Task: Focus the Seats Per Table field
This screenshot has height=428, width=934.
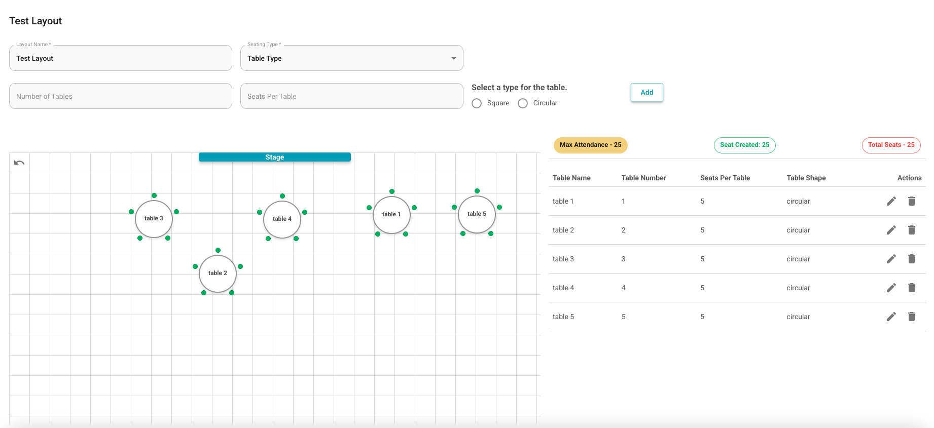Action: coord(352,96)
